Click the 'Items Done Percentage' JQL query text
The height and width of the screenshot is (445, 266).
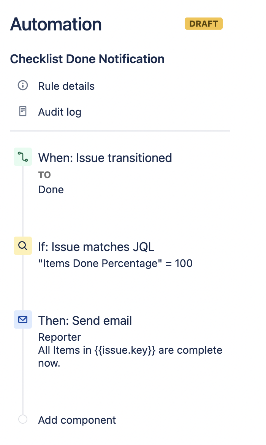tap(115, 263)
